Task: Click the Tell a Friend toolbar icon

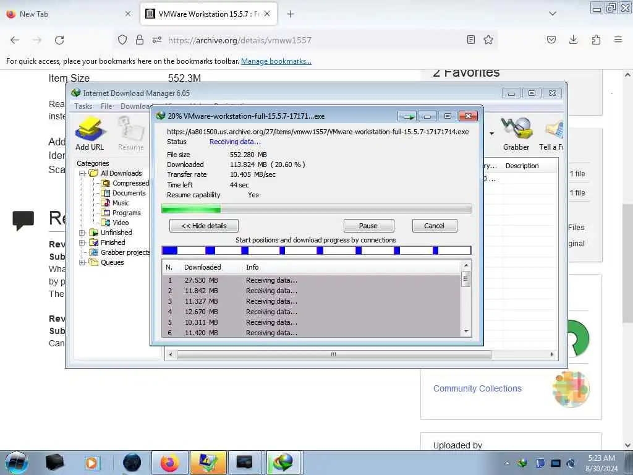Action: [551, 134]
